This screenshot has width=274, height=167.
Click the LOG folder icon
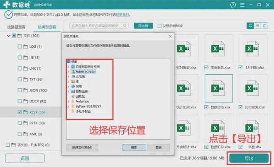pos(26,46)
